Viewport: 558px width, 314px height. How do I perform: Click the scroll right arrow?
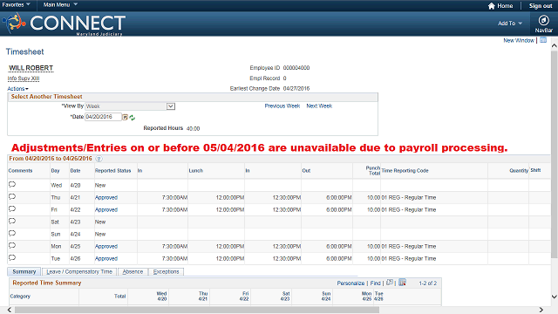tap(541, 311)
